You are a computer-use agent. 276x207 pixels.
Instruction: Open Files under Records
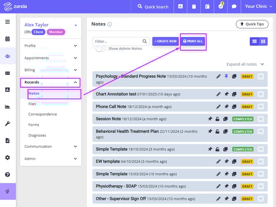[32, 104]
